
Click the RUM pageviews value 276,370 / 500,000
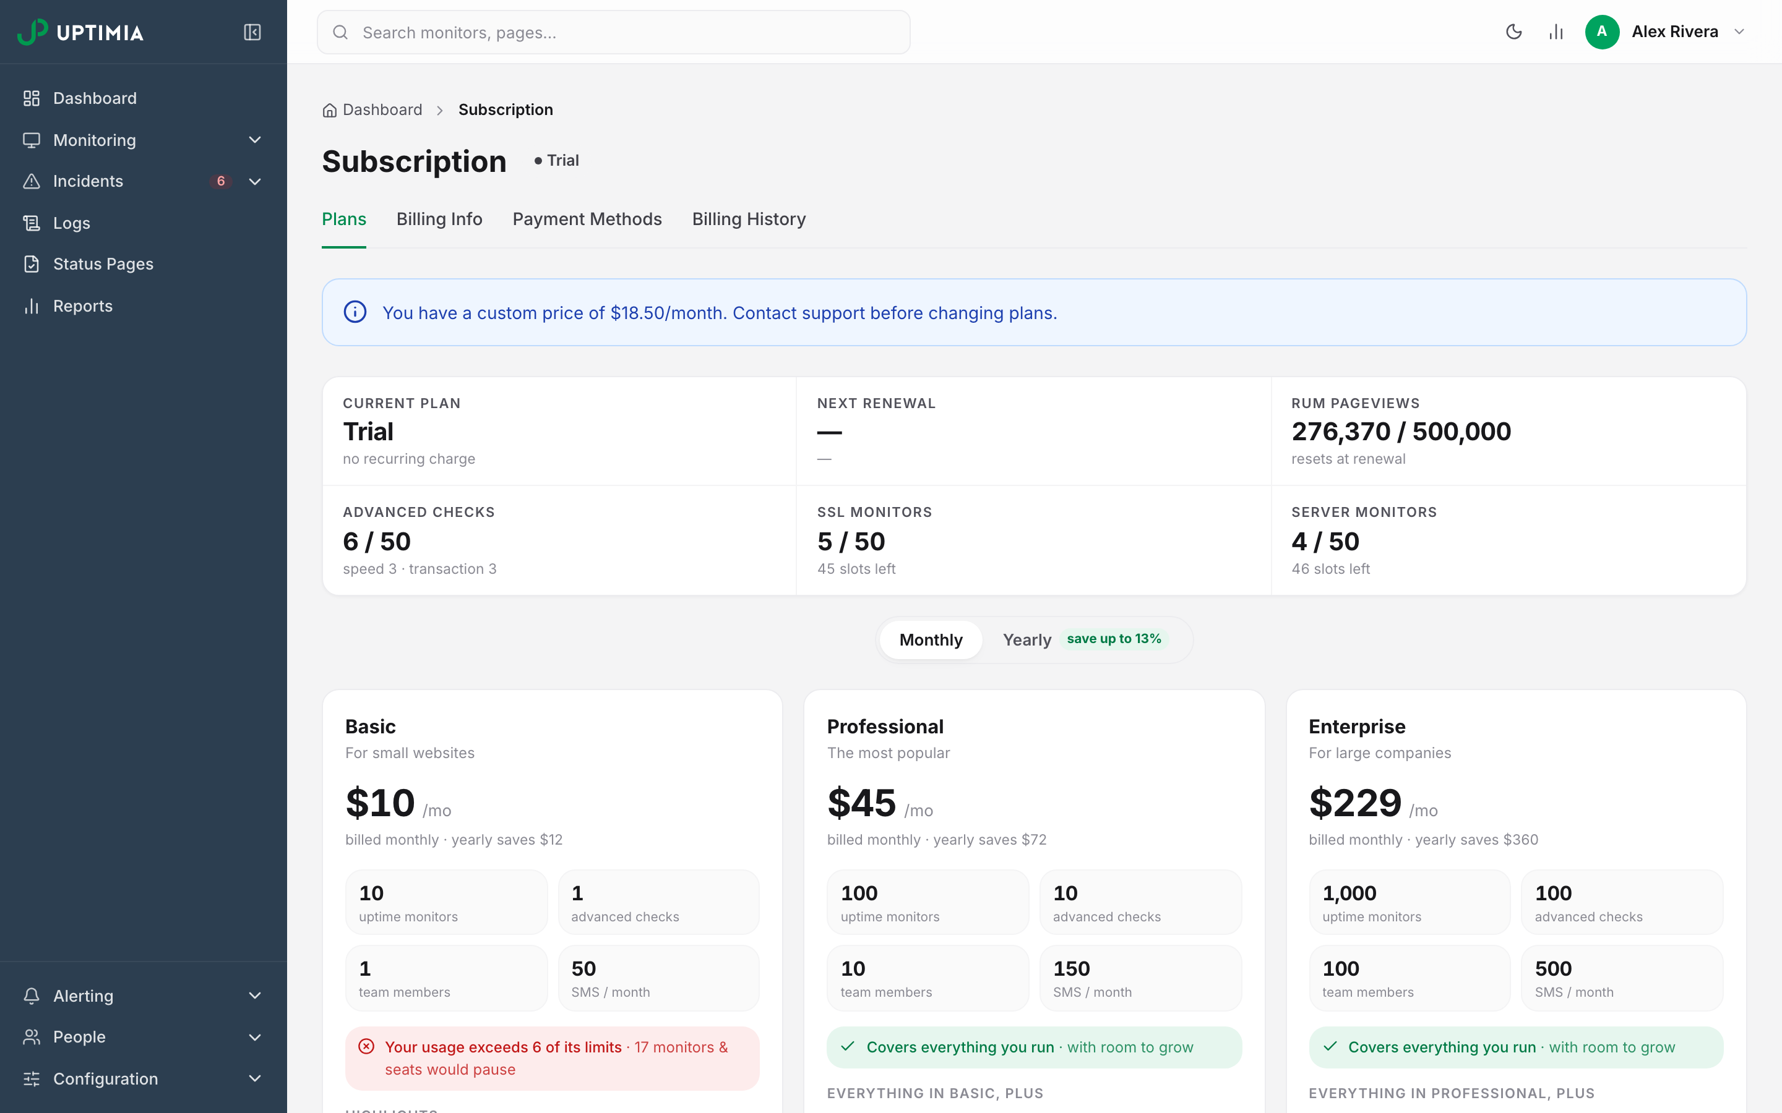point(1401,432)
